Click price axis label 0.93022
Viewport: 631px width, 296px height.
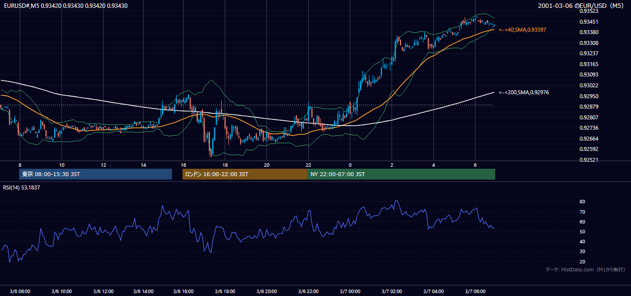[x=589, y=85]
